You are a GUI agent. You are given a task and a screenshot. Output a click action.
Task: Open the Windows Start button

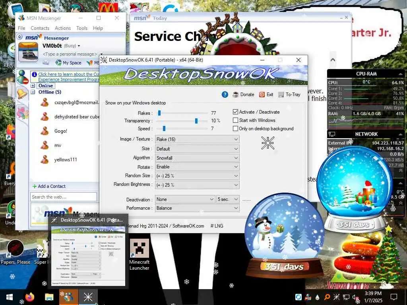pos(10,297)
